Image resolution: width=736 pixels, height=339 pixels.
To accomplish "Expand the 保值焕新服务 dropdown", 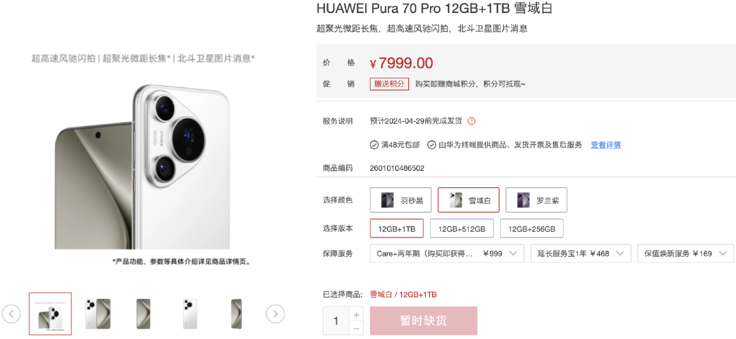I will pyautogui.click(x=686, y=253).
